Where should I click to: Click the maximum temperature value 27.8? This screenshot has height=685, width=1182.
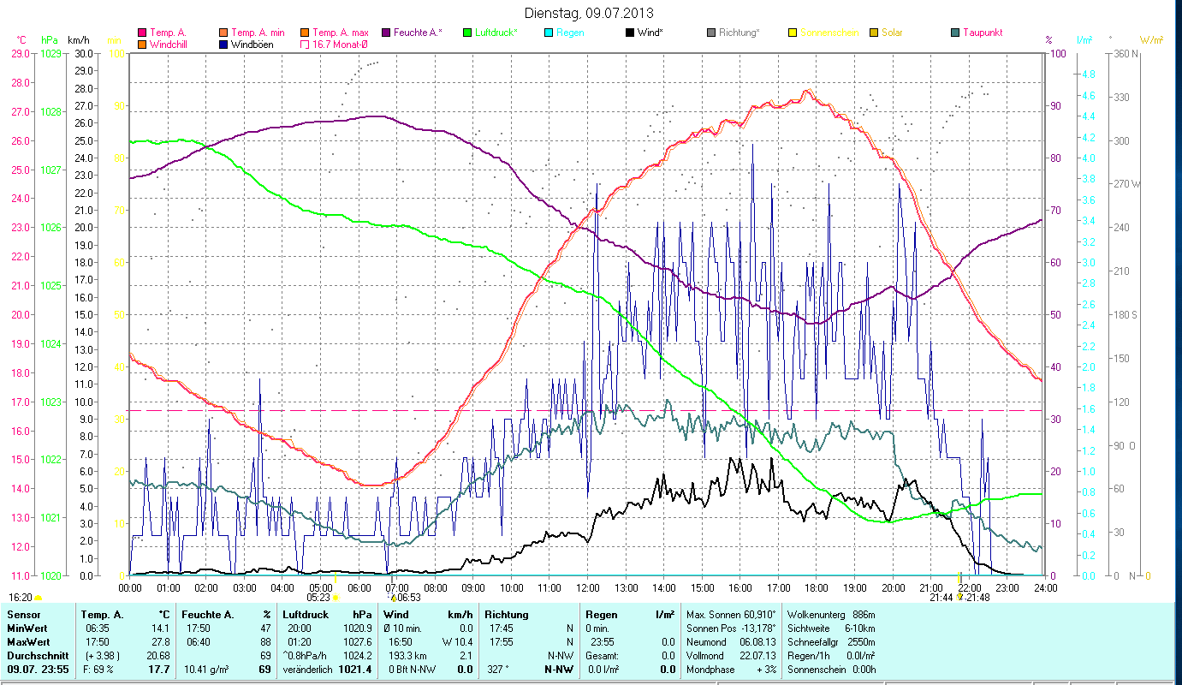pyautogui.click(x=161, y=642)
